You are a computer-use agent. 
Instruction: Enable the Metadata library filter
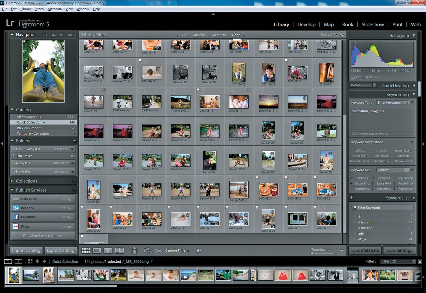[x=219, y=35]
